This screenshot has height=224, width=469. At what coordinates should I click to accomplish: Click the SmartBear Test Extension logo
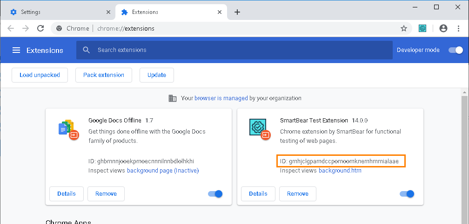(x=259, y=129)
